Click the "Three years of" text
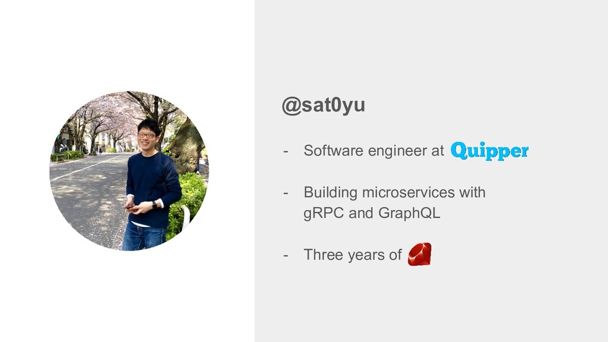 point(353,255)
